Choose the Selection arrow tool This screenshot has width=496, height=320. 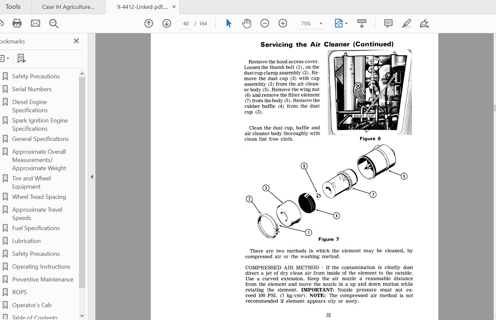[229, 23]
